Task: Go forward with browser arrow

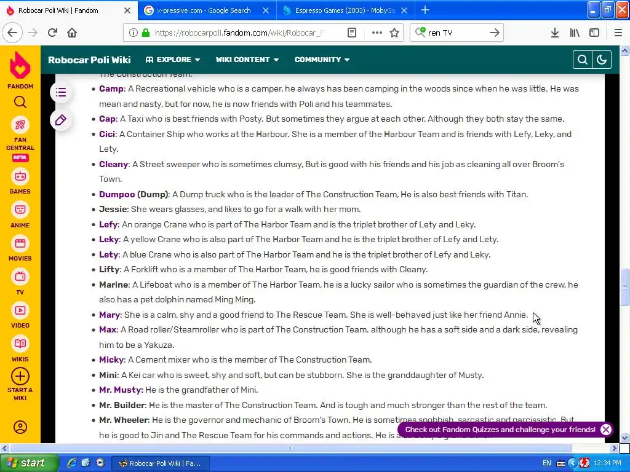Action: (33, 33)
